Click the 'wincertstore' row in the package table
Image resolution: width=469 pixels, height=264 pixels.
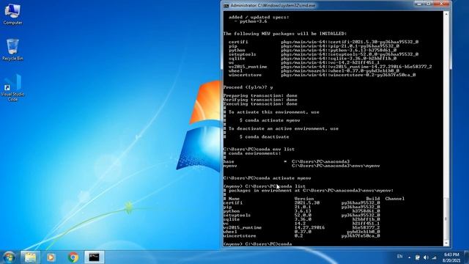tap(301, 236)
